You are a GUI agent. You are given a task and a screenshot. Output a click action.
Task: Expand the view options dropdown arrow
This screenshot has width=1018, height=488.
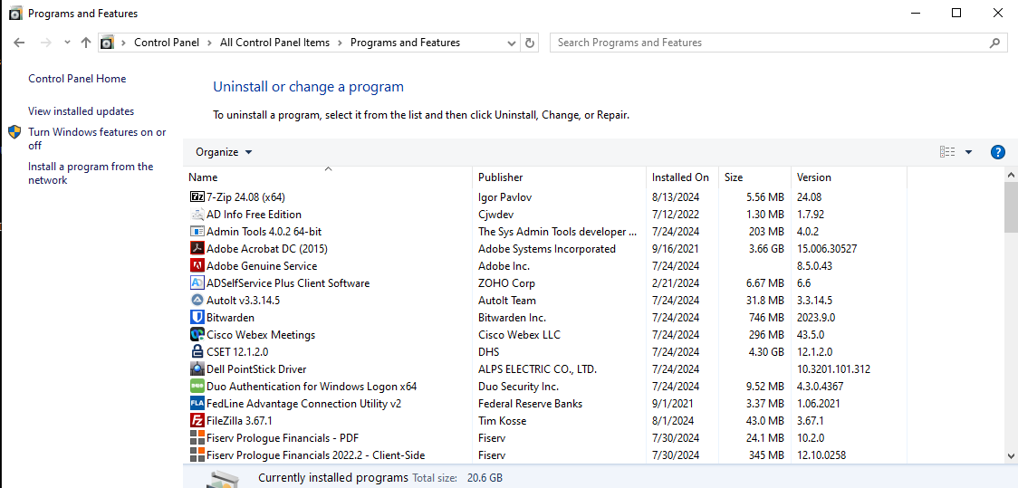click(x=969, y=152)
